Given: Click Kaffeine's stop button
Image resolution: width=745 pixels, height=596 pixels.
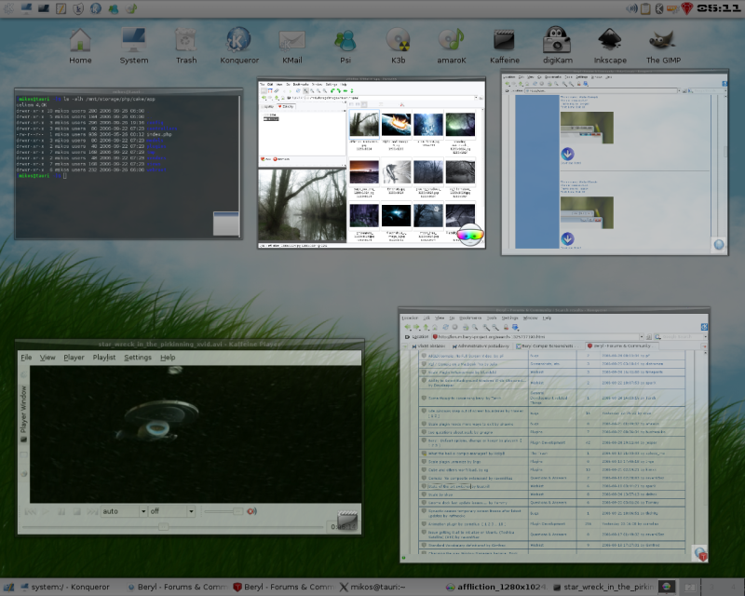Looking at the screenshot, I should point(76,512).
